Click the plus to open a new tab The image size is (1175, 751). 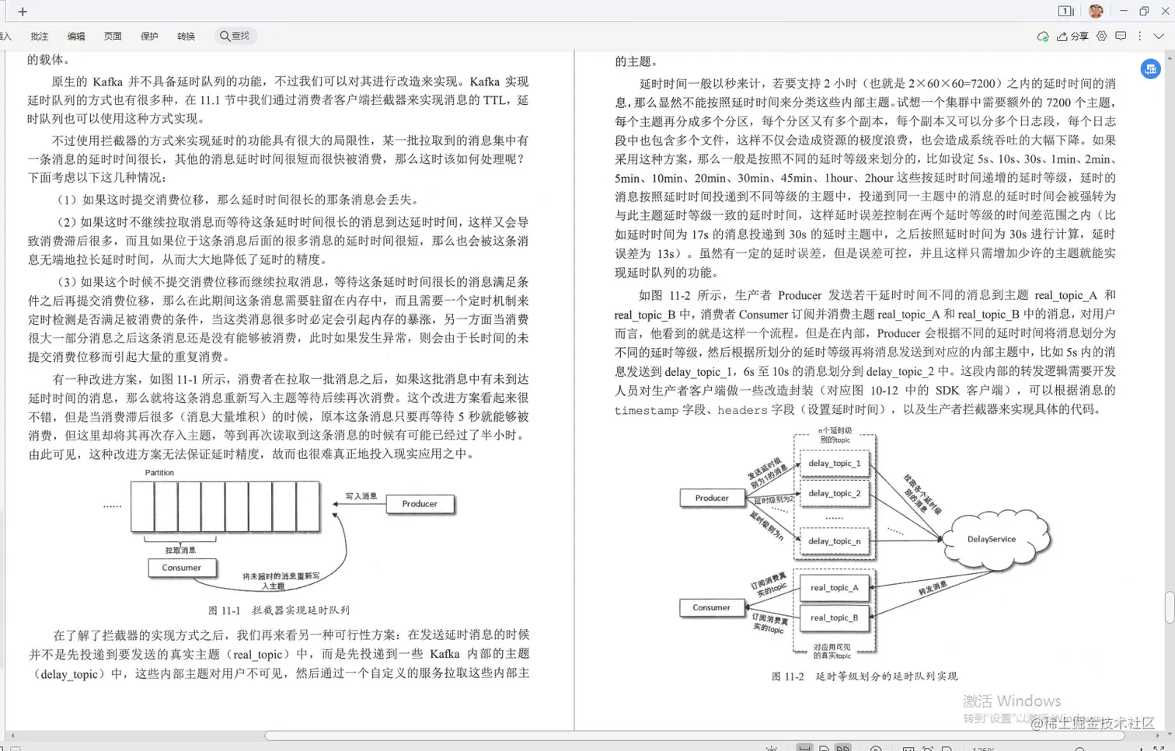(x=22, y=11)
